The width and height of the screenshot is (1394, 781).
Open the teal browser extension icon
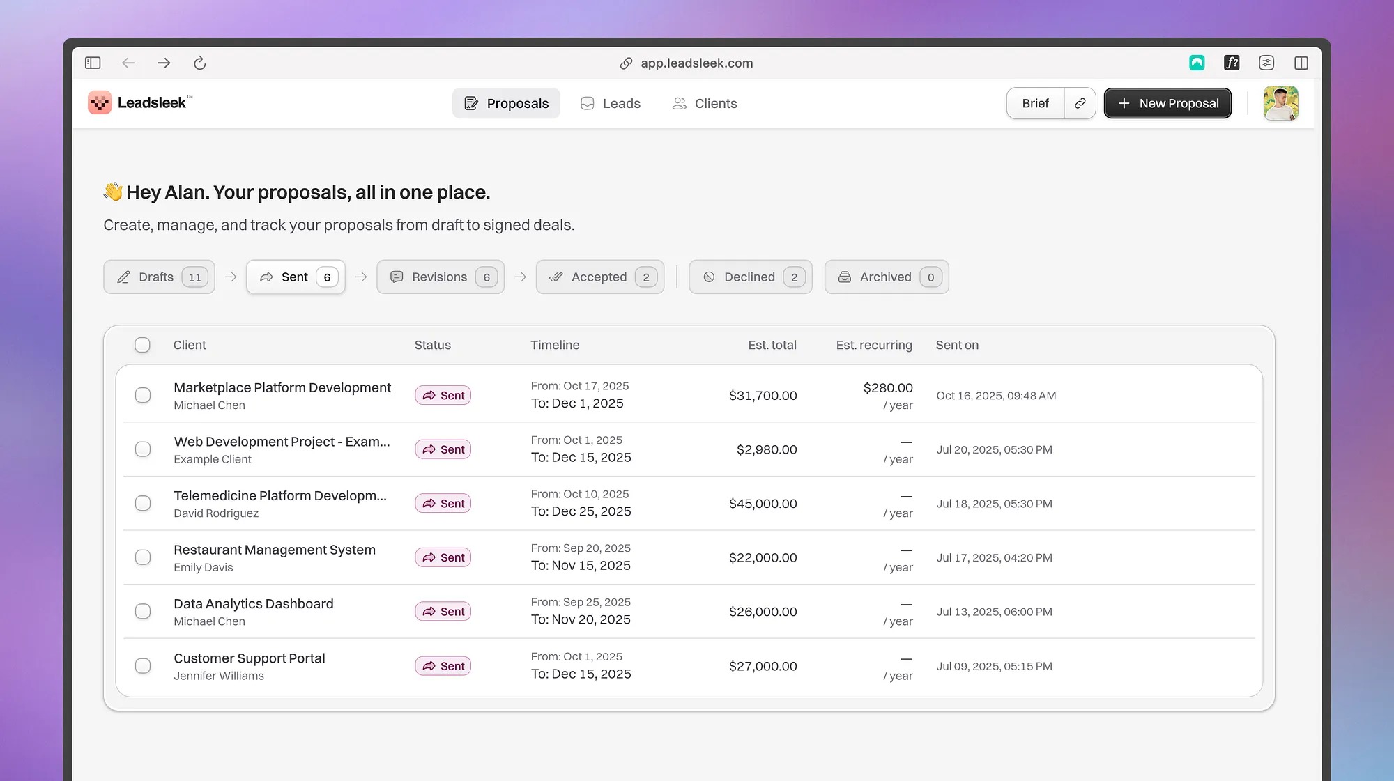[1197, 63]
